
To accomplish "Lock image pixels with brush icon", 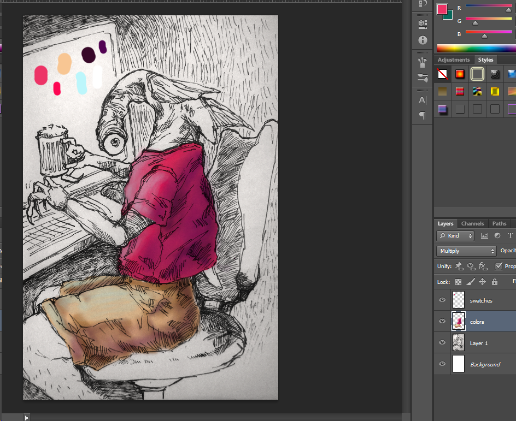I will [471, 282].
